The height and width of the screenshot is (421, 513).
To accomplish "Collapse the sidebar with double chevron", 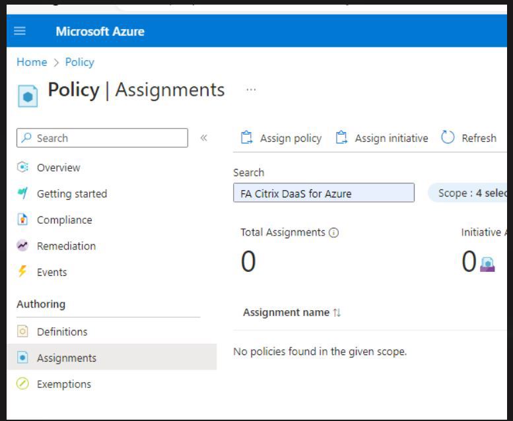I will tap(204, 138).
